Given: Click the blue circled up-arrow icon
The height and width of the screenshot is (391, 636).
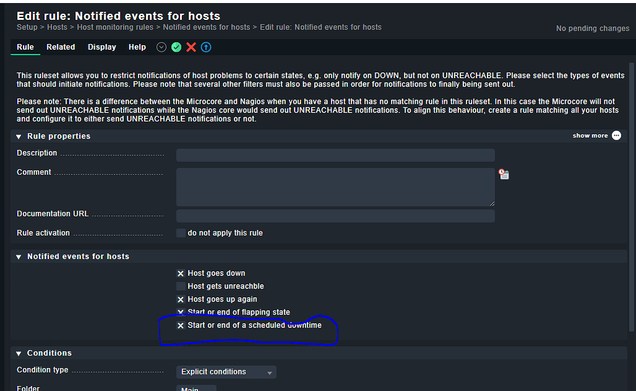Looking at the screenshot, I should 205,47.
